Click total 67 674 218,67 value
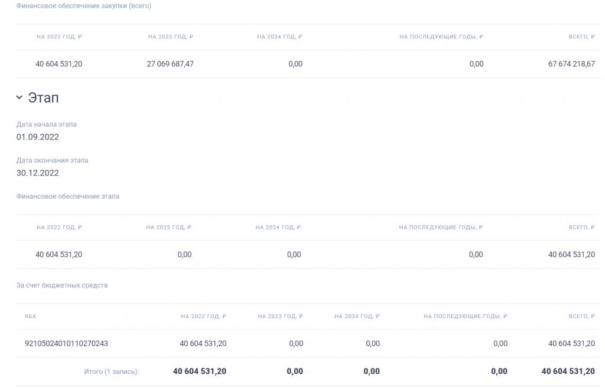Viewport: 605px width, 388px height. pyautogui.click(x=571, y=64)
